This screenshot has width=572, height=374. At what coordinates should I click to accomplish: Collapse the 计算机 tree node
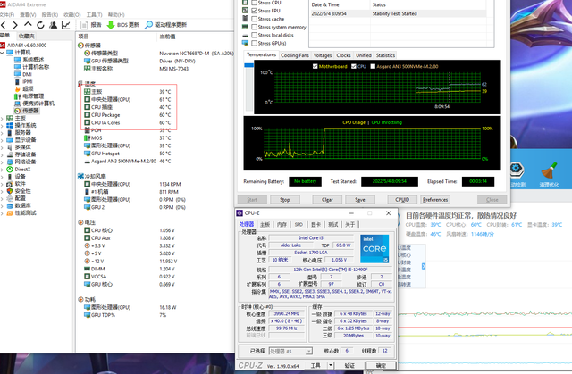3,53
